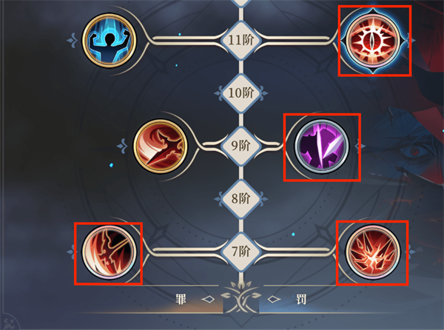Select the red eye sunburst talent
This screenshot has width=444, height=330.
pyautogui.click(x=374, y=41)
